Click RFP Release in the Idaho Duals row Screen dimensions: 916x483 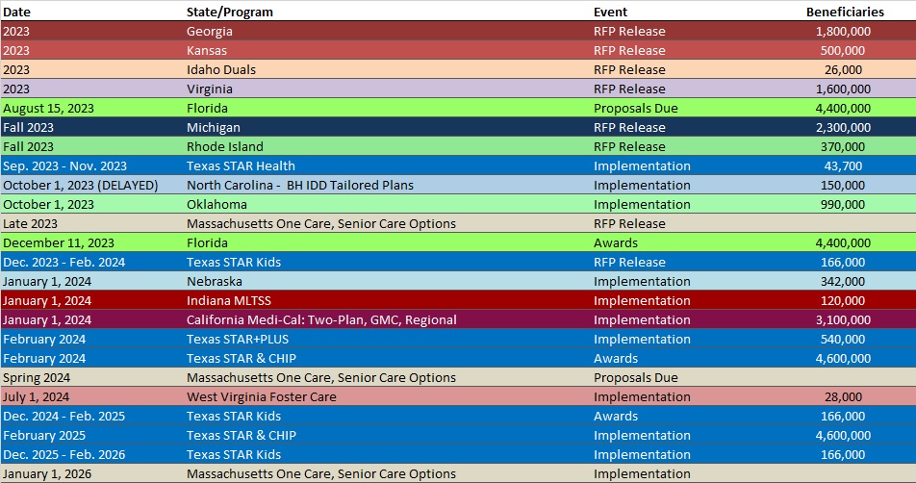(x=629, y=69)
